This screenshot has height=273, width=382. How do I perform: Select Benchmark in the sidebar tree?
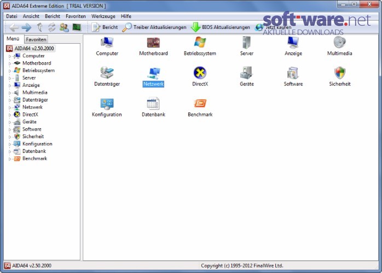(34, 158)
